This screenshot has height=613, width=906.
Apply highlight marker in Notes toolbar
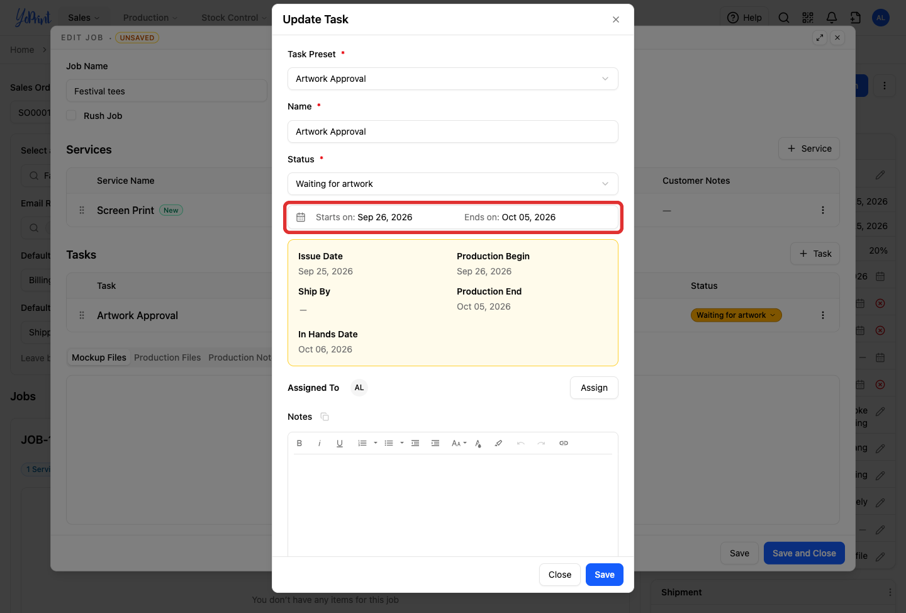click(498, 443)
